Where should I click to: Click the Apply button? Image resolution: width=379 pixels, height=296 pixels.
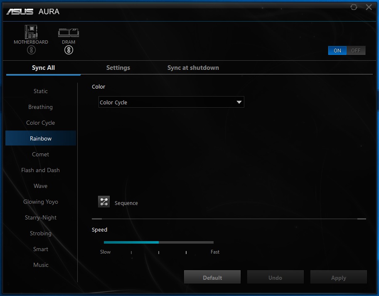(338, 277)
